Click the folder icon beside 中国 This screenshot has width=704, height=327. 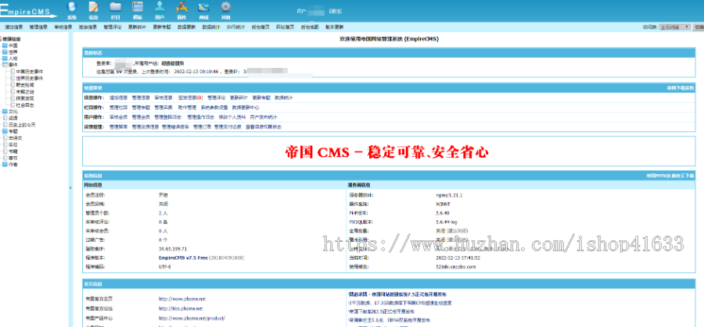[x=5, y=45]
